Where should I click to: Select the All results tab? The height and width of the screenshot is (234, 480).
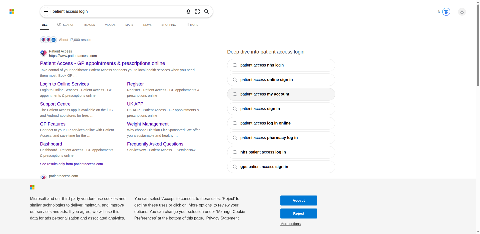(45, 25)
